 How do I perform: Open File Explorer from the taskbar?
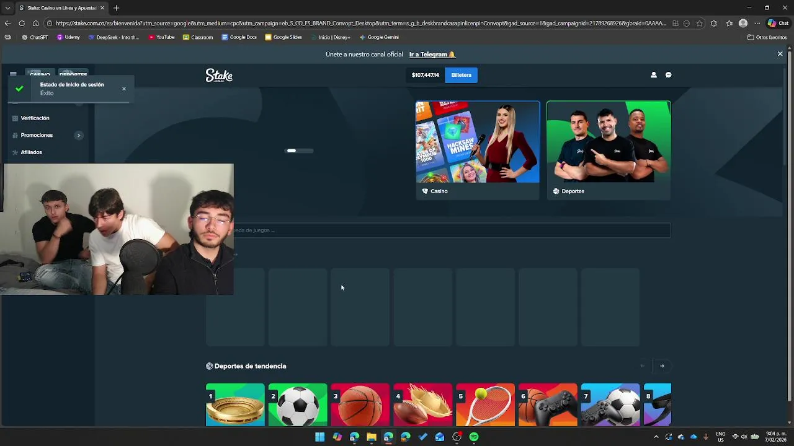coord(371,437)
